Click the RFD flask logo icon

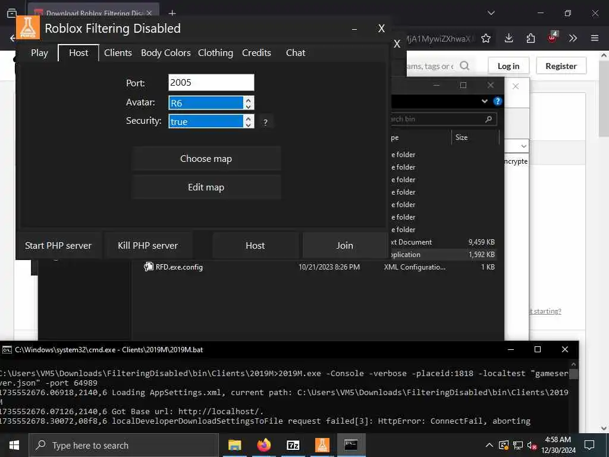coord(28,27)
